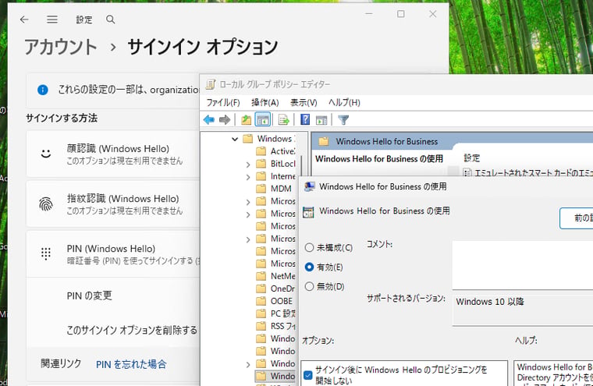The image size is (593, 386).
Task: Click the MDM folder icon in tree
Action: coord(261,189)
